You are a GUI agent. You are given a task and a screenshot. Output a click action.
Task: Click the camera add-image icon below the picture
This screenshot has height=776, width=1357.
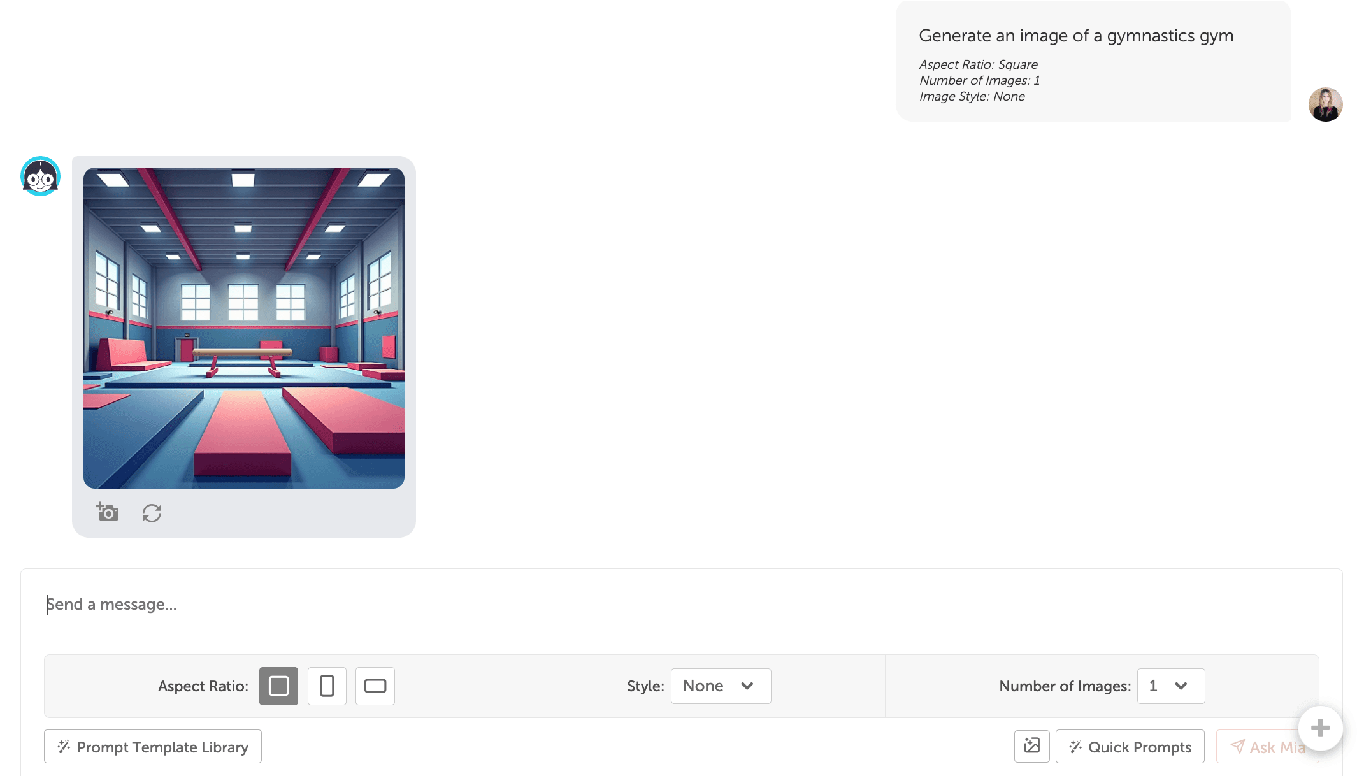tap(107, 512)
